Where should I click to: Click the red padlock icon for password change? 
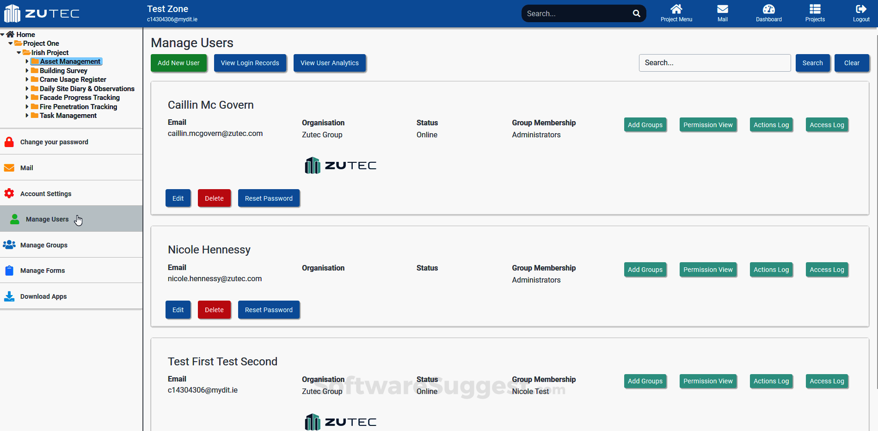(x=9, y=142)
